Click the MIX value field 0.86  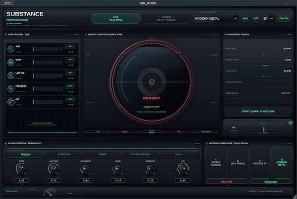click(183, 180)
